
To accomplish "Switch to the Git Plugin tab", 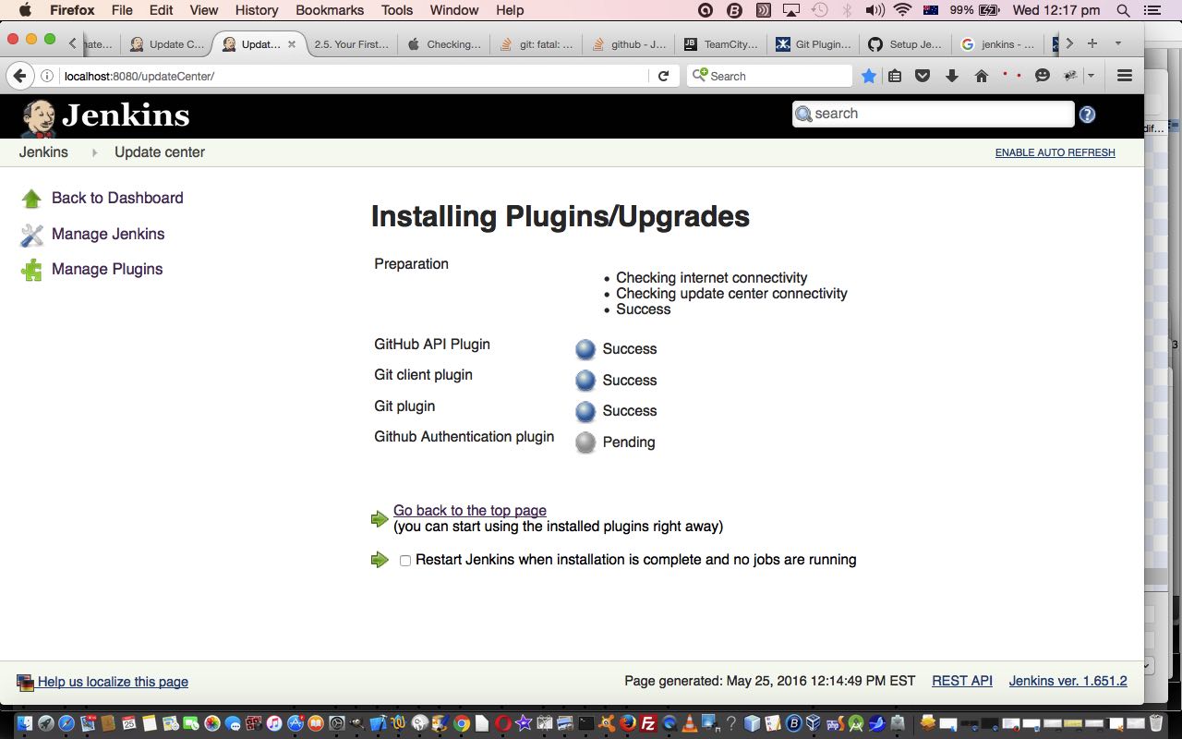I will [813, 43].
